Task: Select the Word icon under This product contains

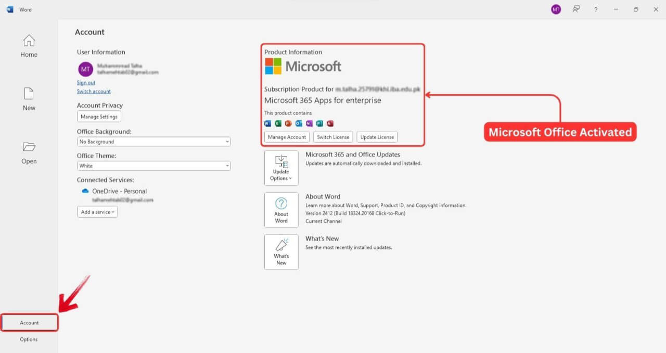Action: pos(267,123)
